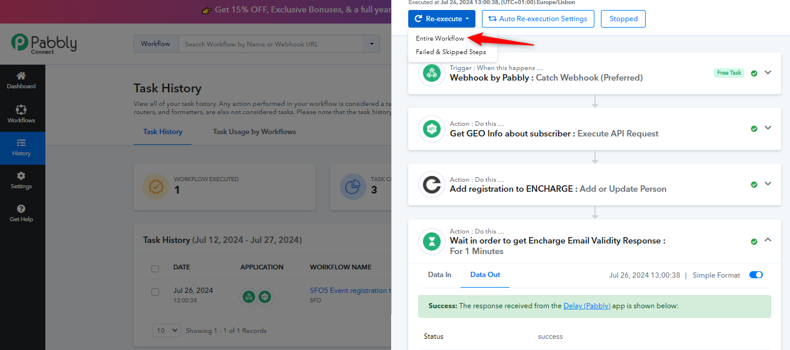Collapse the Wait step details
The image size is (790, 350).
(768, 240)
